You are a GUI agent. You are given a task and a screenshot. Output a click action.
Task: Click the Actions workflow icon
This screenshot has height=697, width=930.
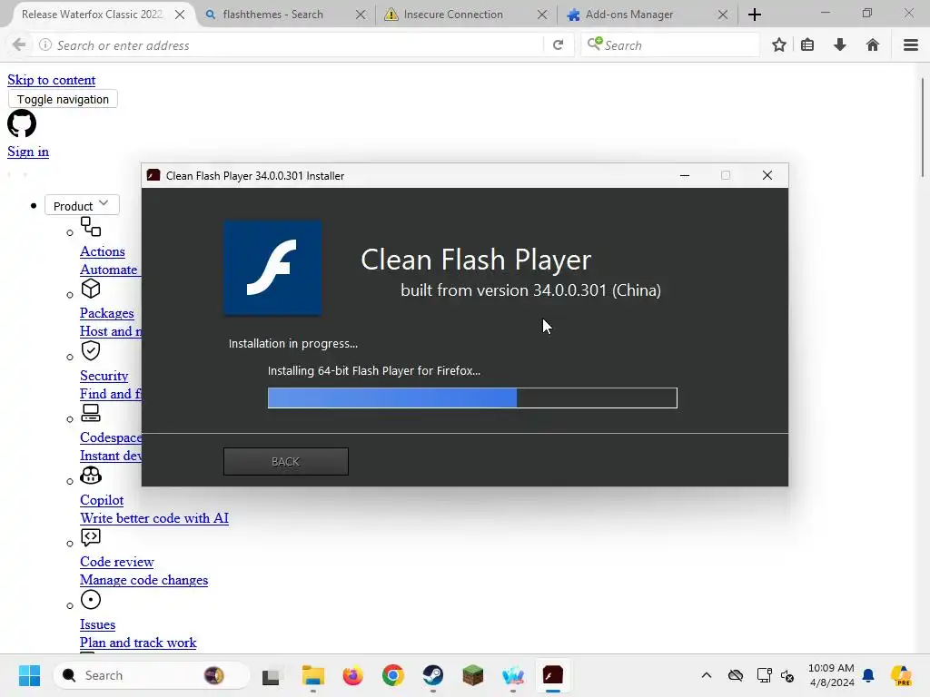pos(91,226)
